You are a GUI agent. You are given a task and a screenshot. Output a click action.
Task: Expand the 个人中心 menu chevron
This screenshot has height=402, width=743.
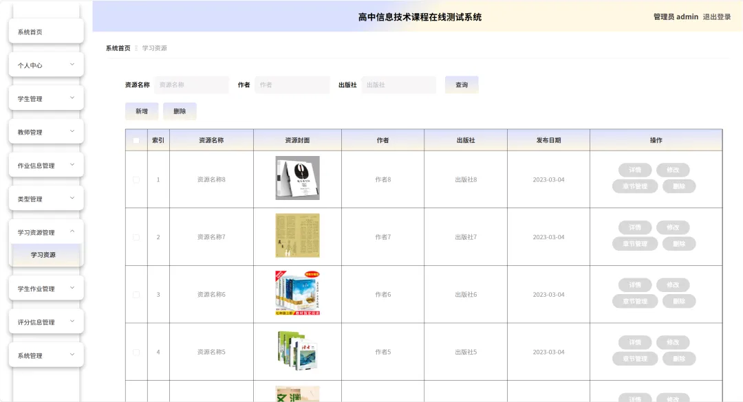tap(72, 65)
